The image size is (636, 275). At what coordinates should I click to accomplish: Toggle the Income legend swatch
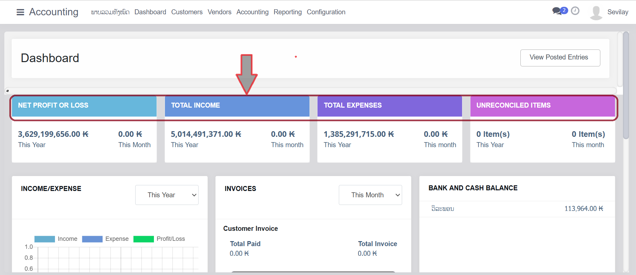pos(45,239)
